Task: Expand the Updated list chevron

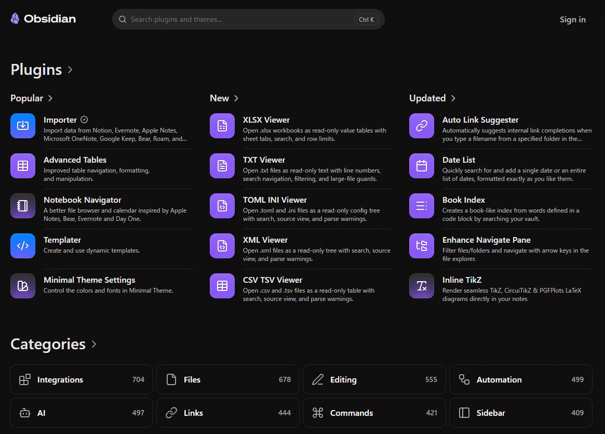Action: (453, 98)
